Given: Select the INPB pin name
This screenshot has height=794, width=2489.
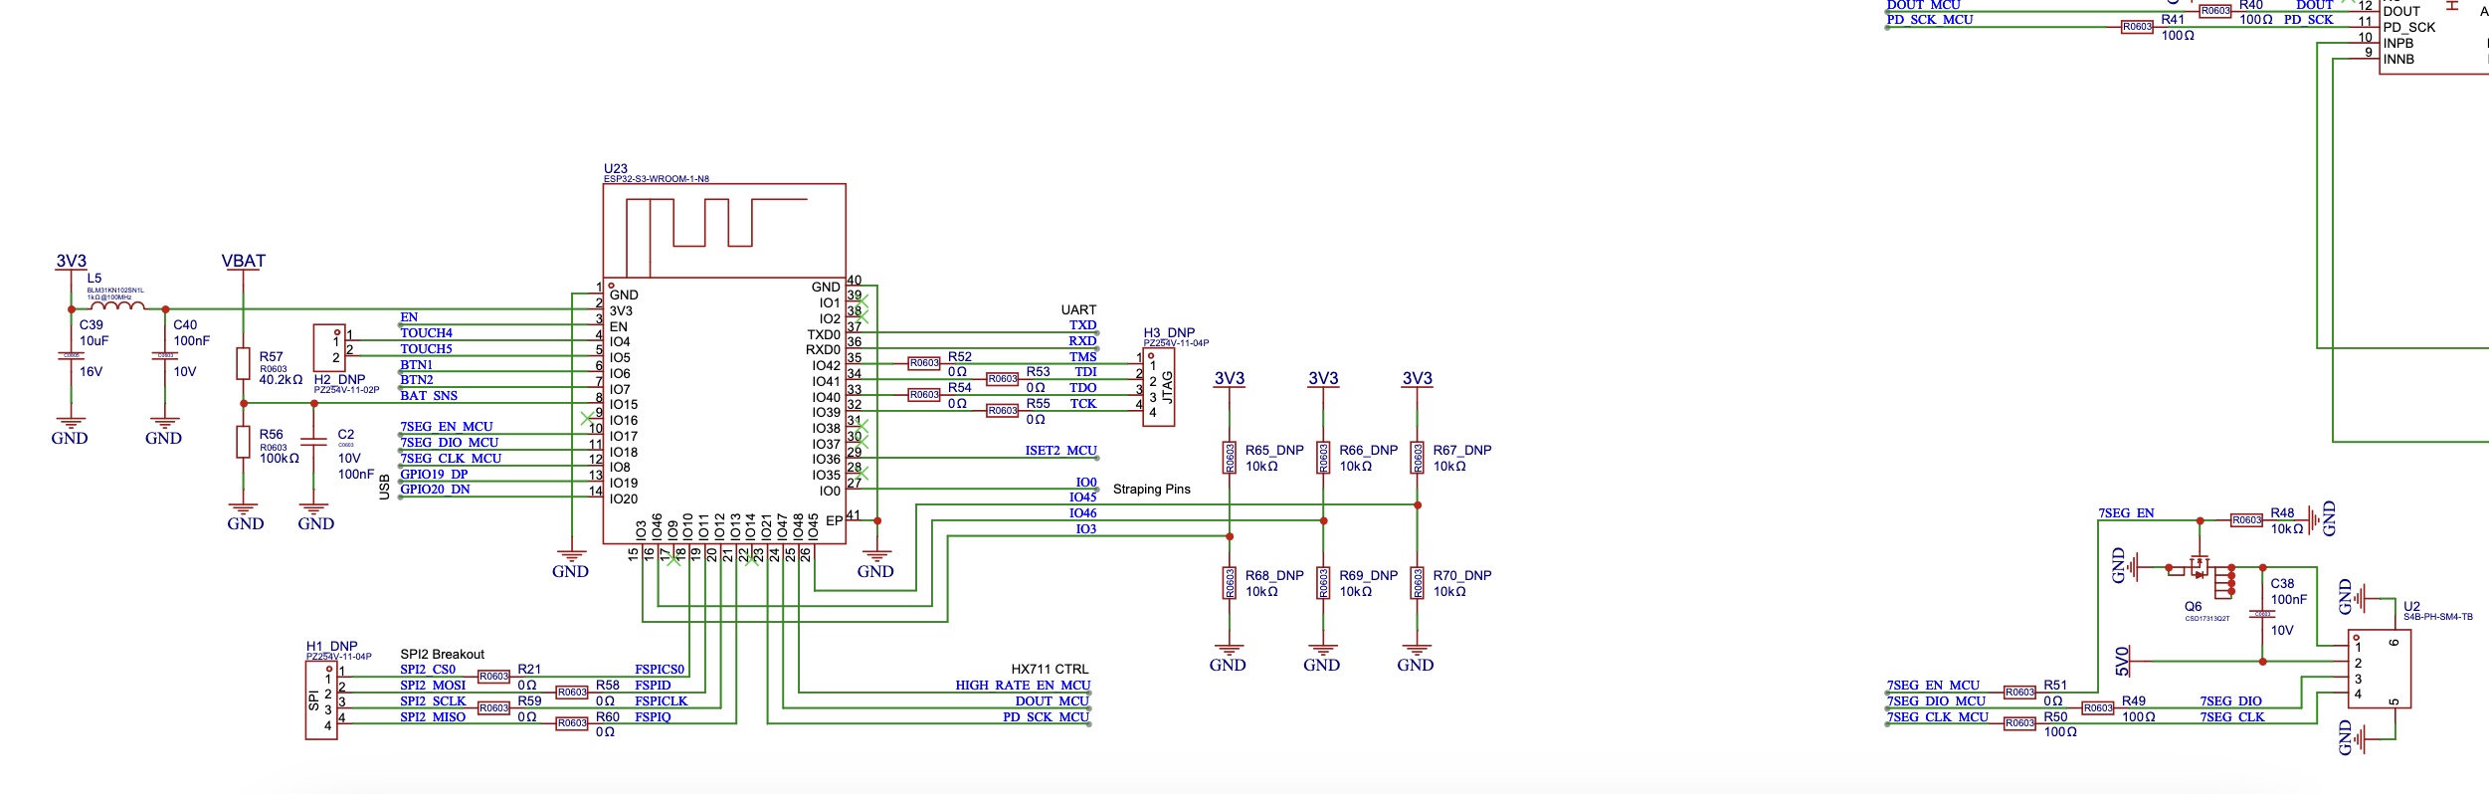Looking at the screenshot, I should (2397, 44).
